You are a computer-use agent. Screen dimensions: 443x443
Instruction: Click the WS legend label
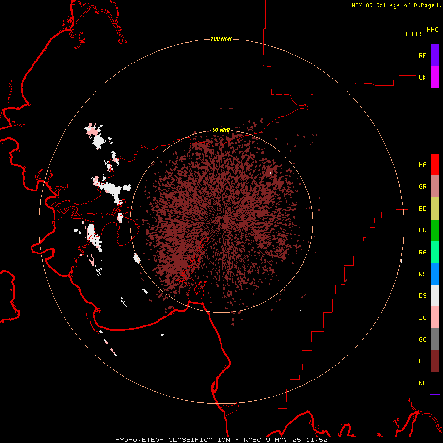tap(422, 274)
